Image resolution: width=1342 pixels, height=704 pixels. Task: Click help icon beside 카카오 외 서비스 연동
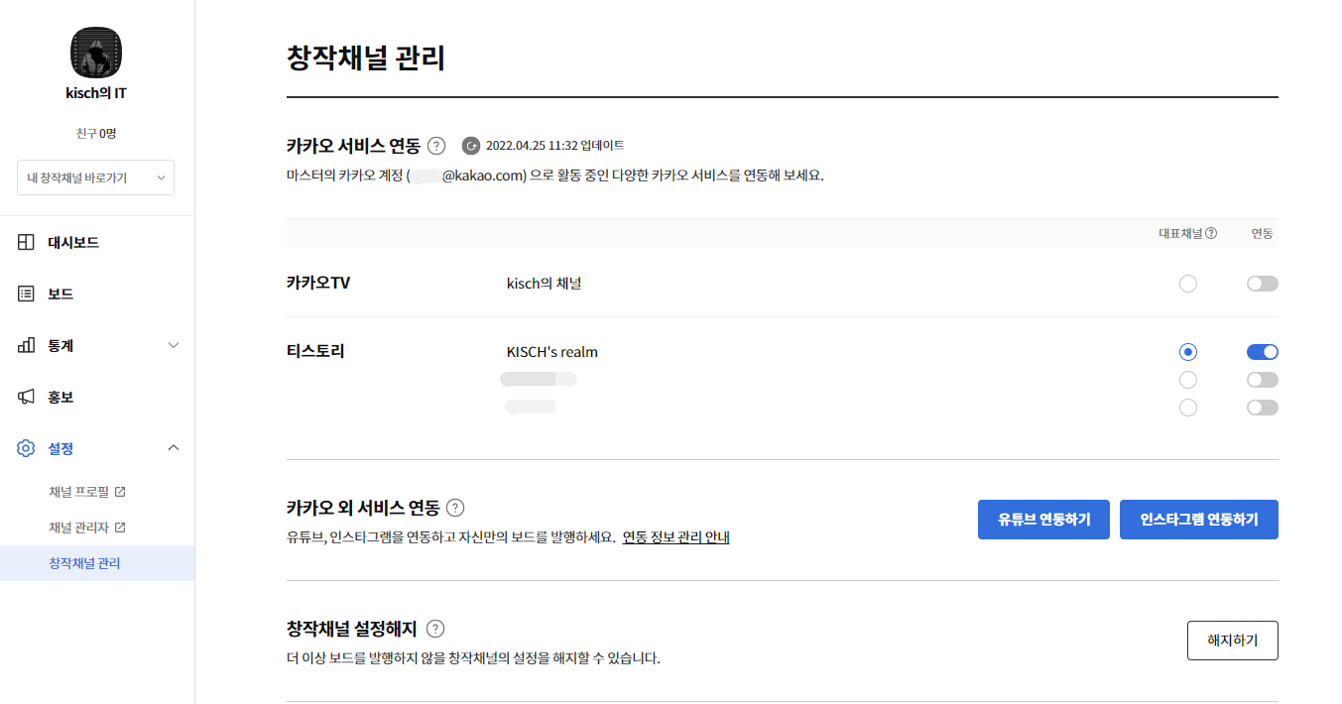point(455,508)
